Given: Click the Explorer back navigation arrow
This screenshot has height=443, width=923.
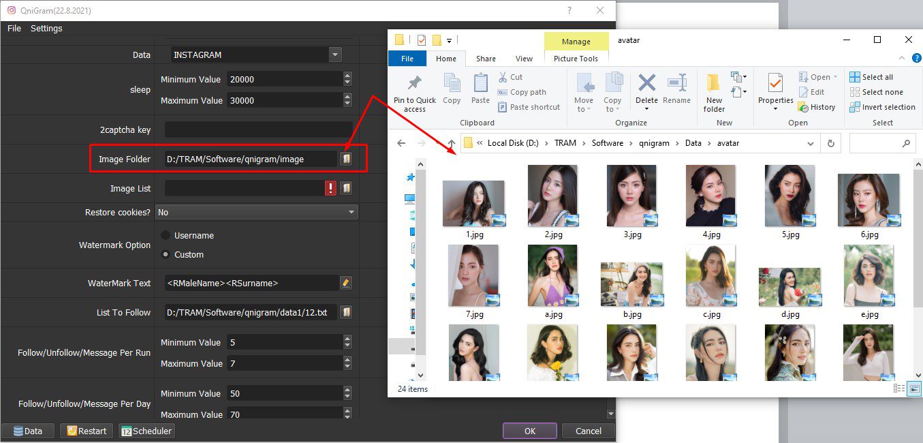Looking at the screenshot, I should tap(401, 143).
